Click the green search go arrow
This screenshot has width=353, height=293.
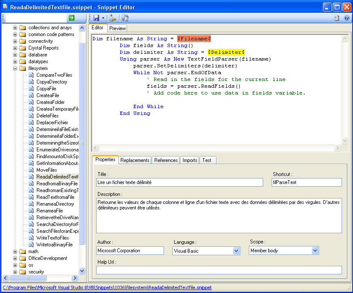point(72,18)
